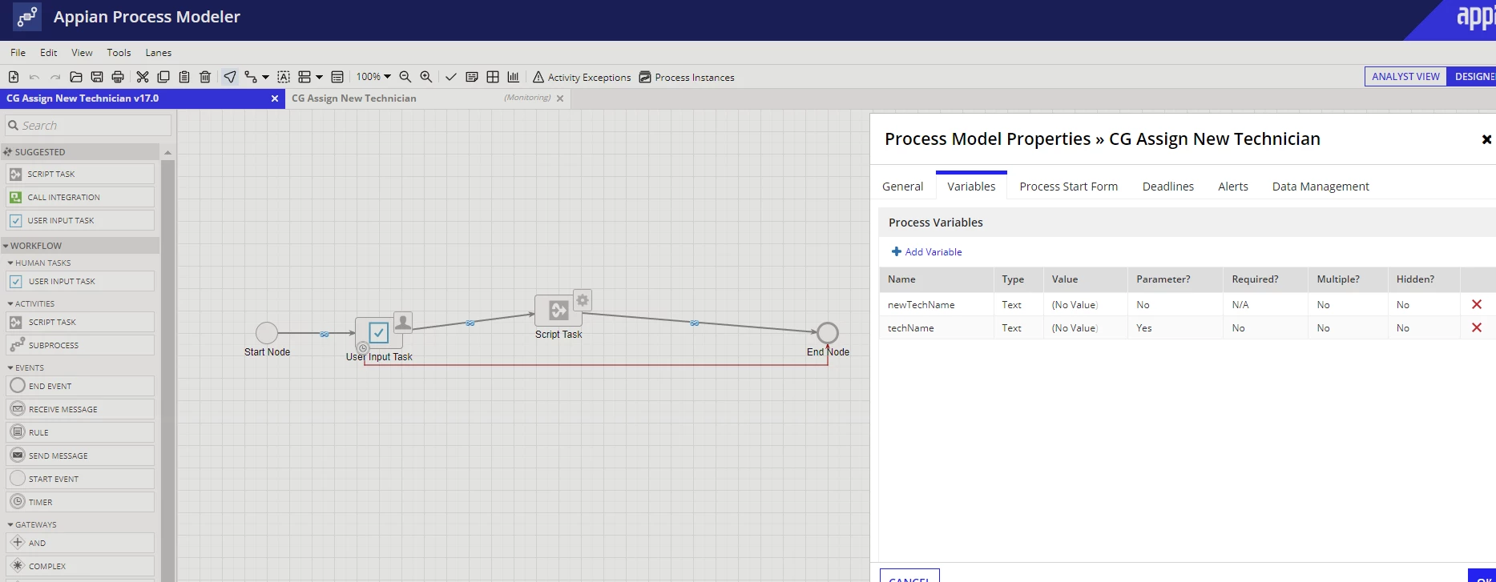Screen dimensions: 1496x582
Task: Undo the last action in toolbar
Action: tap(34, 77)
